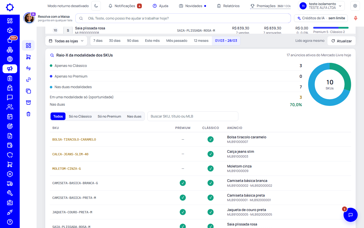This screenshot has width=364, height=228.
Task: Select the 7 dias period
Action: (x=98, y=41)
